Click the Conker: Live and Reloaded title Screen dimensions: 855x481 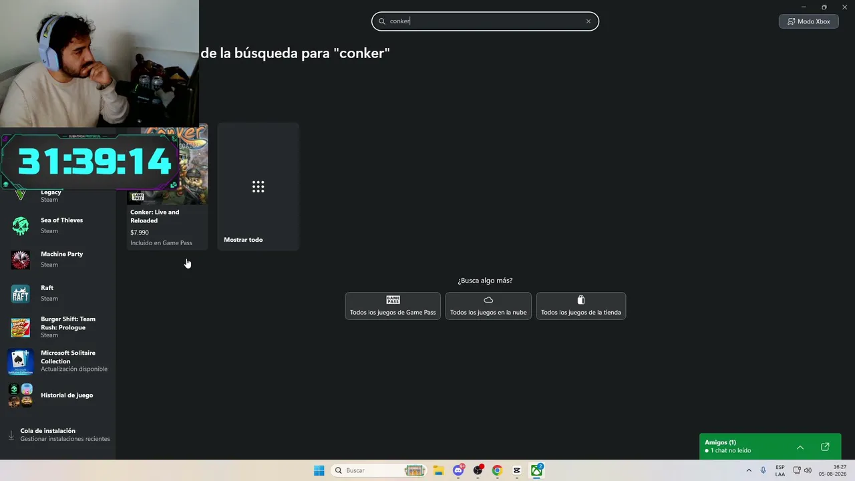[x=155, y=216]
